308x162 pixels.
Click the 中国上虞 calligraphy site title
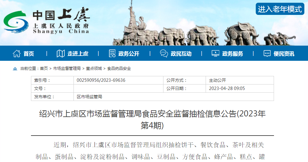(x=61, y=16)
